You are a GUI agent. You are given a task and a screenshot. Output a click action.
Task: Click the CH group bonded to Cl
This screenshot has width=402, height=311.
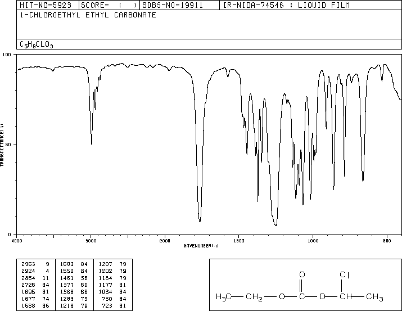346,296
